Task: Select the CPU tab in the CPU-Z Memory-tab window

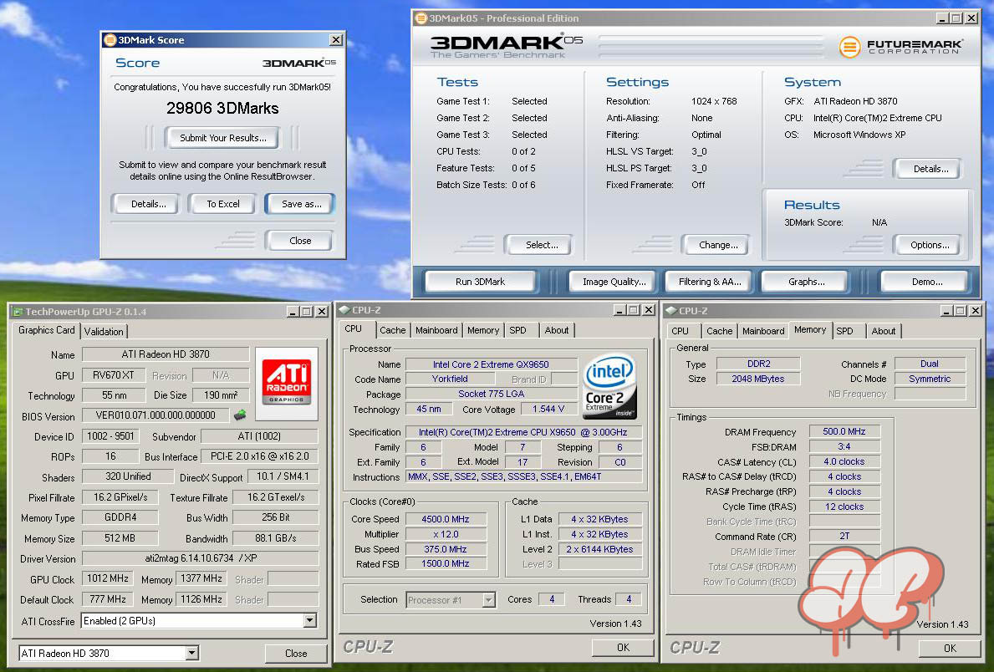Action: [681, 331]
